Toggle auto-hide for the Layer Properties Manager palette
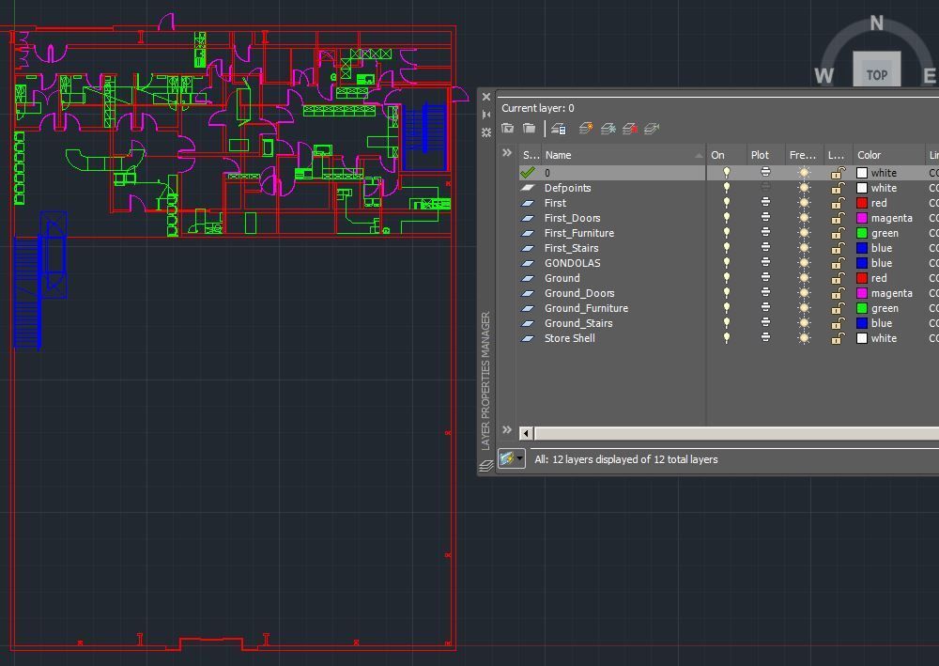The width and height of the screenshot is (939, 666). click(x=486, y=115)
